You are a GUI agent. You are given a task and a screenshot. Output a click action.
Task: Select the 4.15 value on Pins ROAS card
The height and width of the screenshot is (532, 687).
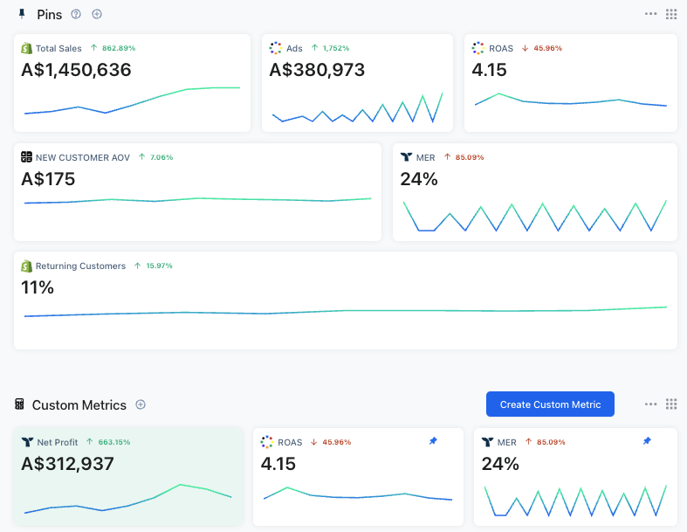(489, 70)
